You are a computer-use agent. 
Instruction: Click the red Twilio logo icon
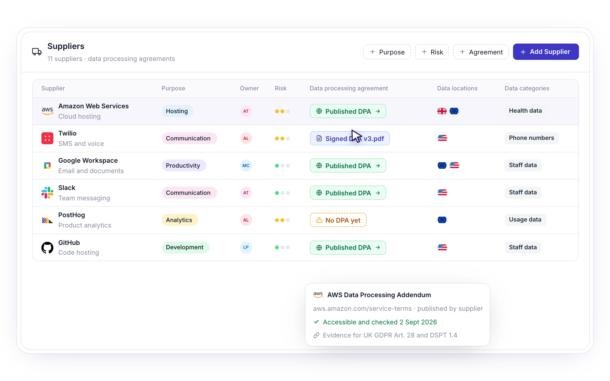pos(47,138)
